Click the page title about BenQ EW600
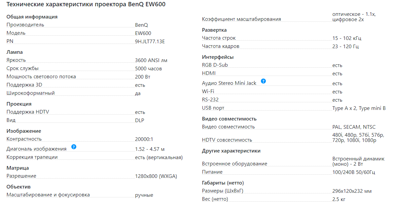The height and width of the screenshot is (204, 393). [x=86, y=4]
